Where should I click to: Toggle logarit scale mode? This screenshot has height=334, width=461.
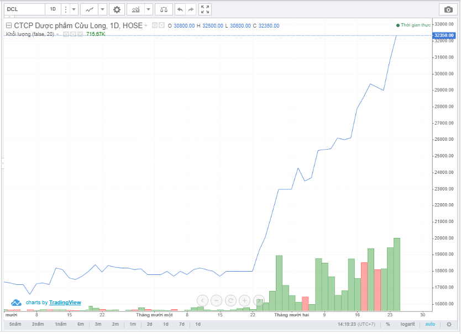[x=407, y=324]
